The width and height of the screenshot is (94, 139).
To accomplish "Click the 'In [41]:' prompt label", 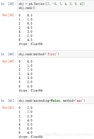I will pos(8,101).
